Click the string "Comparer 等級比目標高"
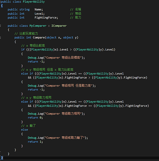This screenshot has width=159, height=161. click(x=63, y=58)
